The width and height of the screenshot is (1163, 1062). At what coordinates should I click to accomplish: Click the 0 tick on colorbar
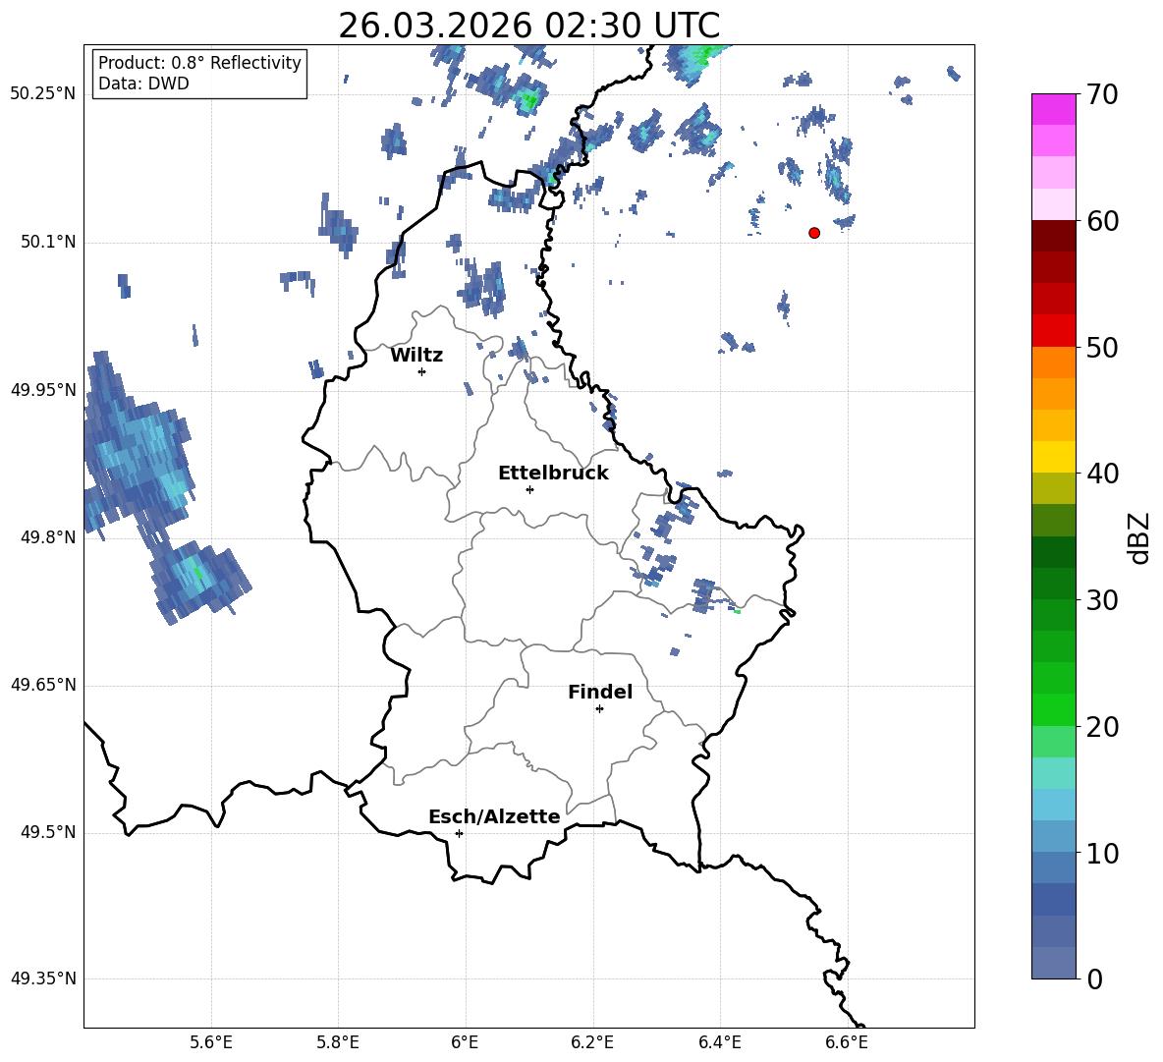pos(1094,978)
